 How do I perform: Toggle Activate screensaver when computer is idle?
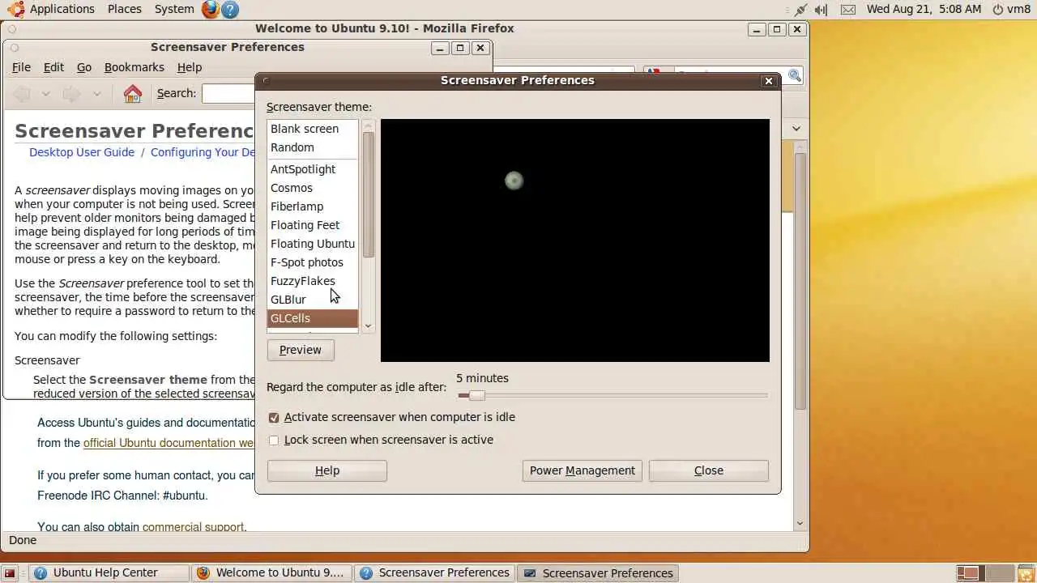(x=274, y=418)
